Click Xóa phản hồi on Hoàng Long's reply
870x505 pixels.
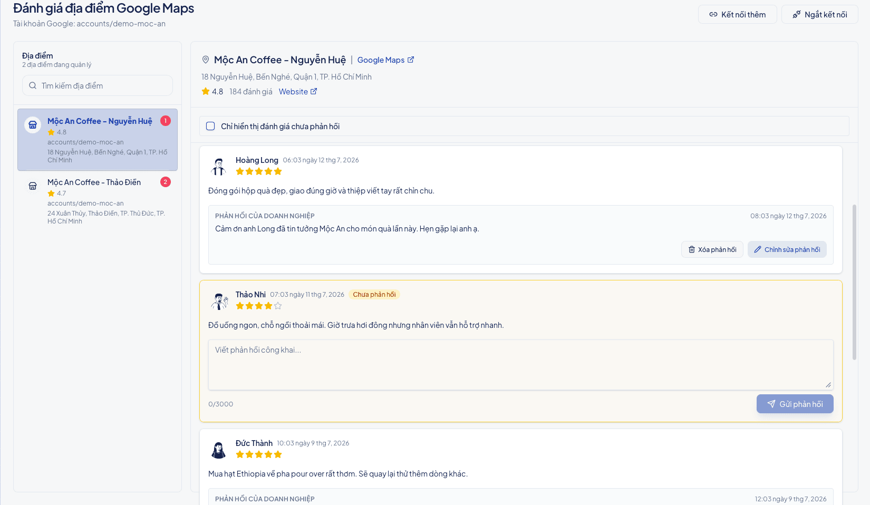point(712,249)
